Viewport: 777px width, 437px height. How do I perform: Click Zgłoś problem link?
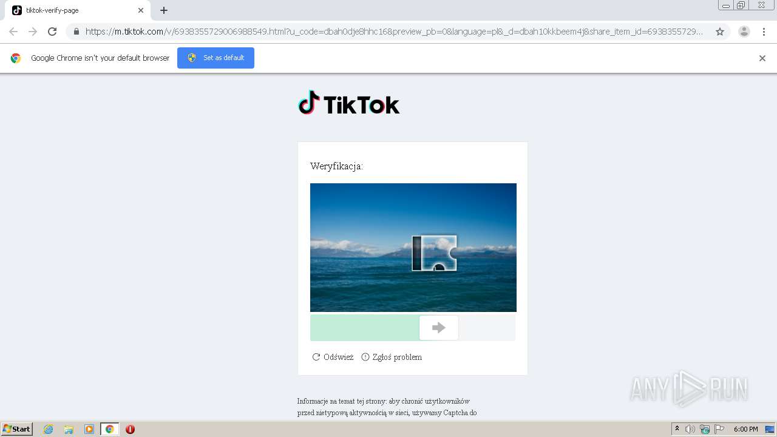pyautogui.click(x=392, y=357)
